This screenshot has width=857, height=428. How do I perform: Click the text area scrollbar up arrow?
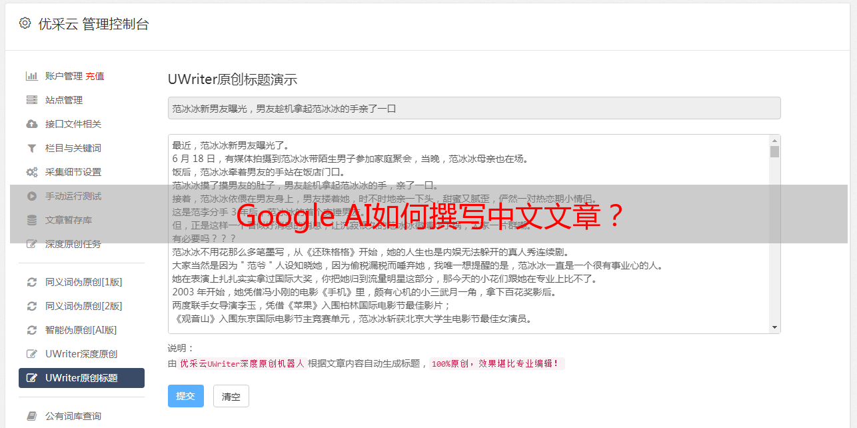774,141
